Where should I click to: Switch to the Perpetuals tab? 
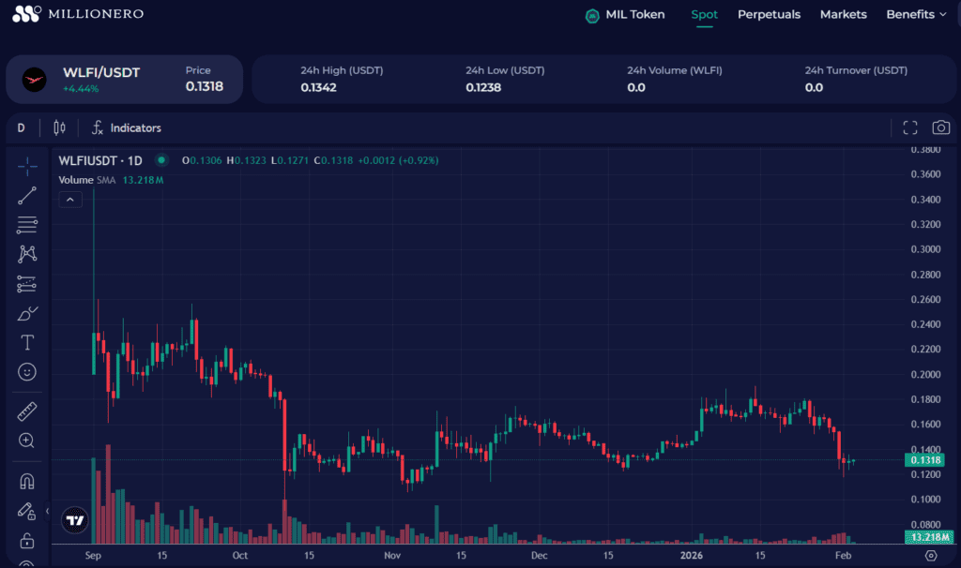(x=769, y=14)
